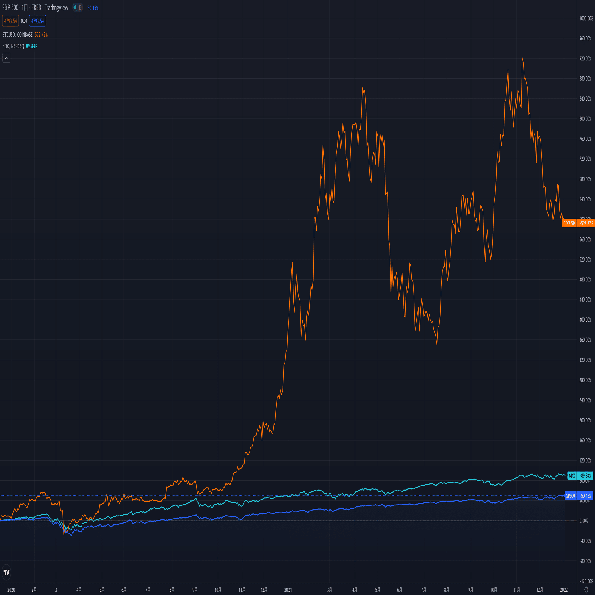Click the E economic data badge
This screenshot has width=595, height=595.
pos(80,7)
